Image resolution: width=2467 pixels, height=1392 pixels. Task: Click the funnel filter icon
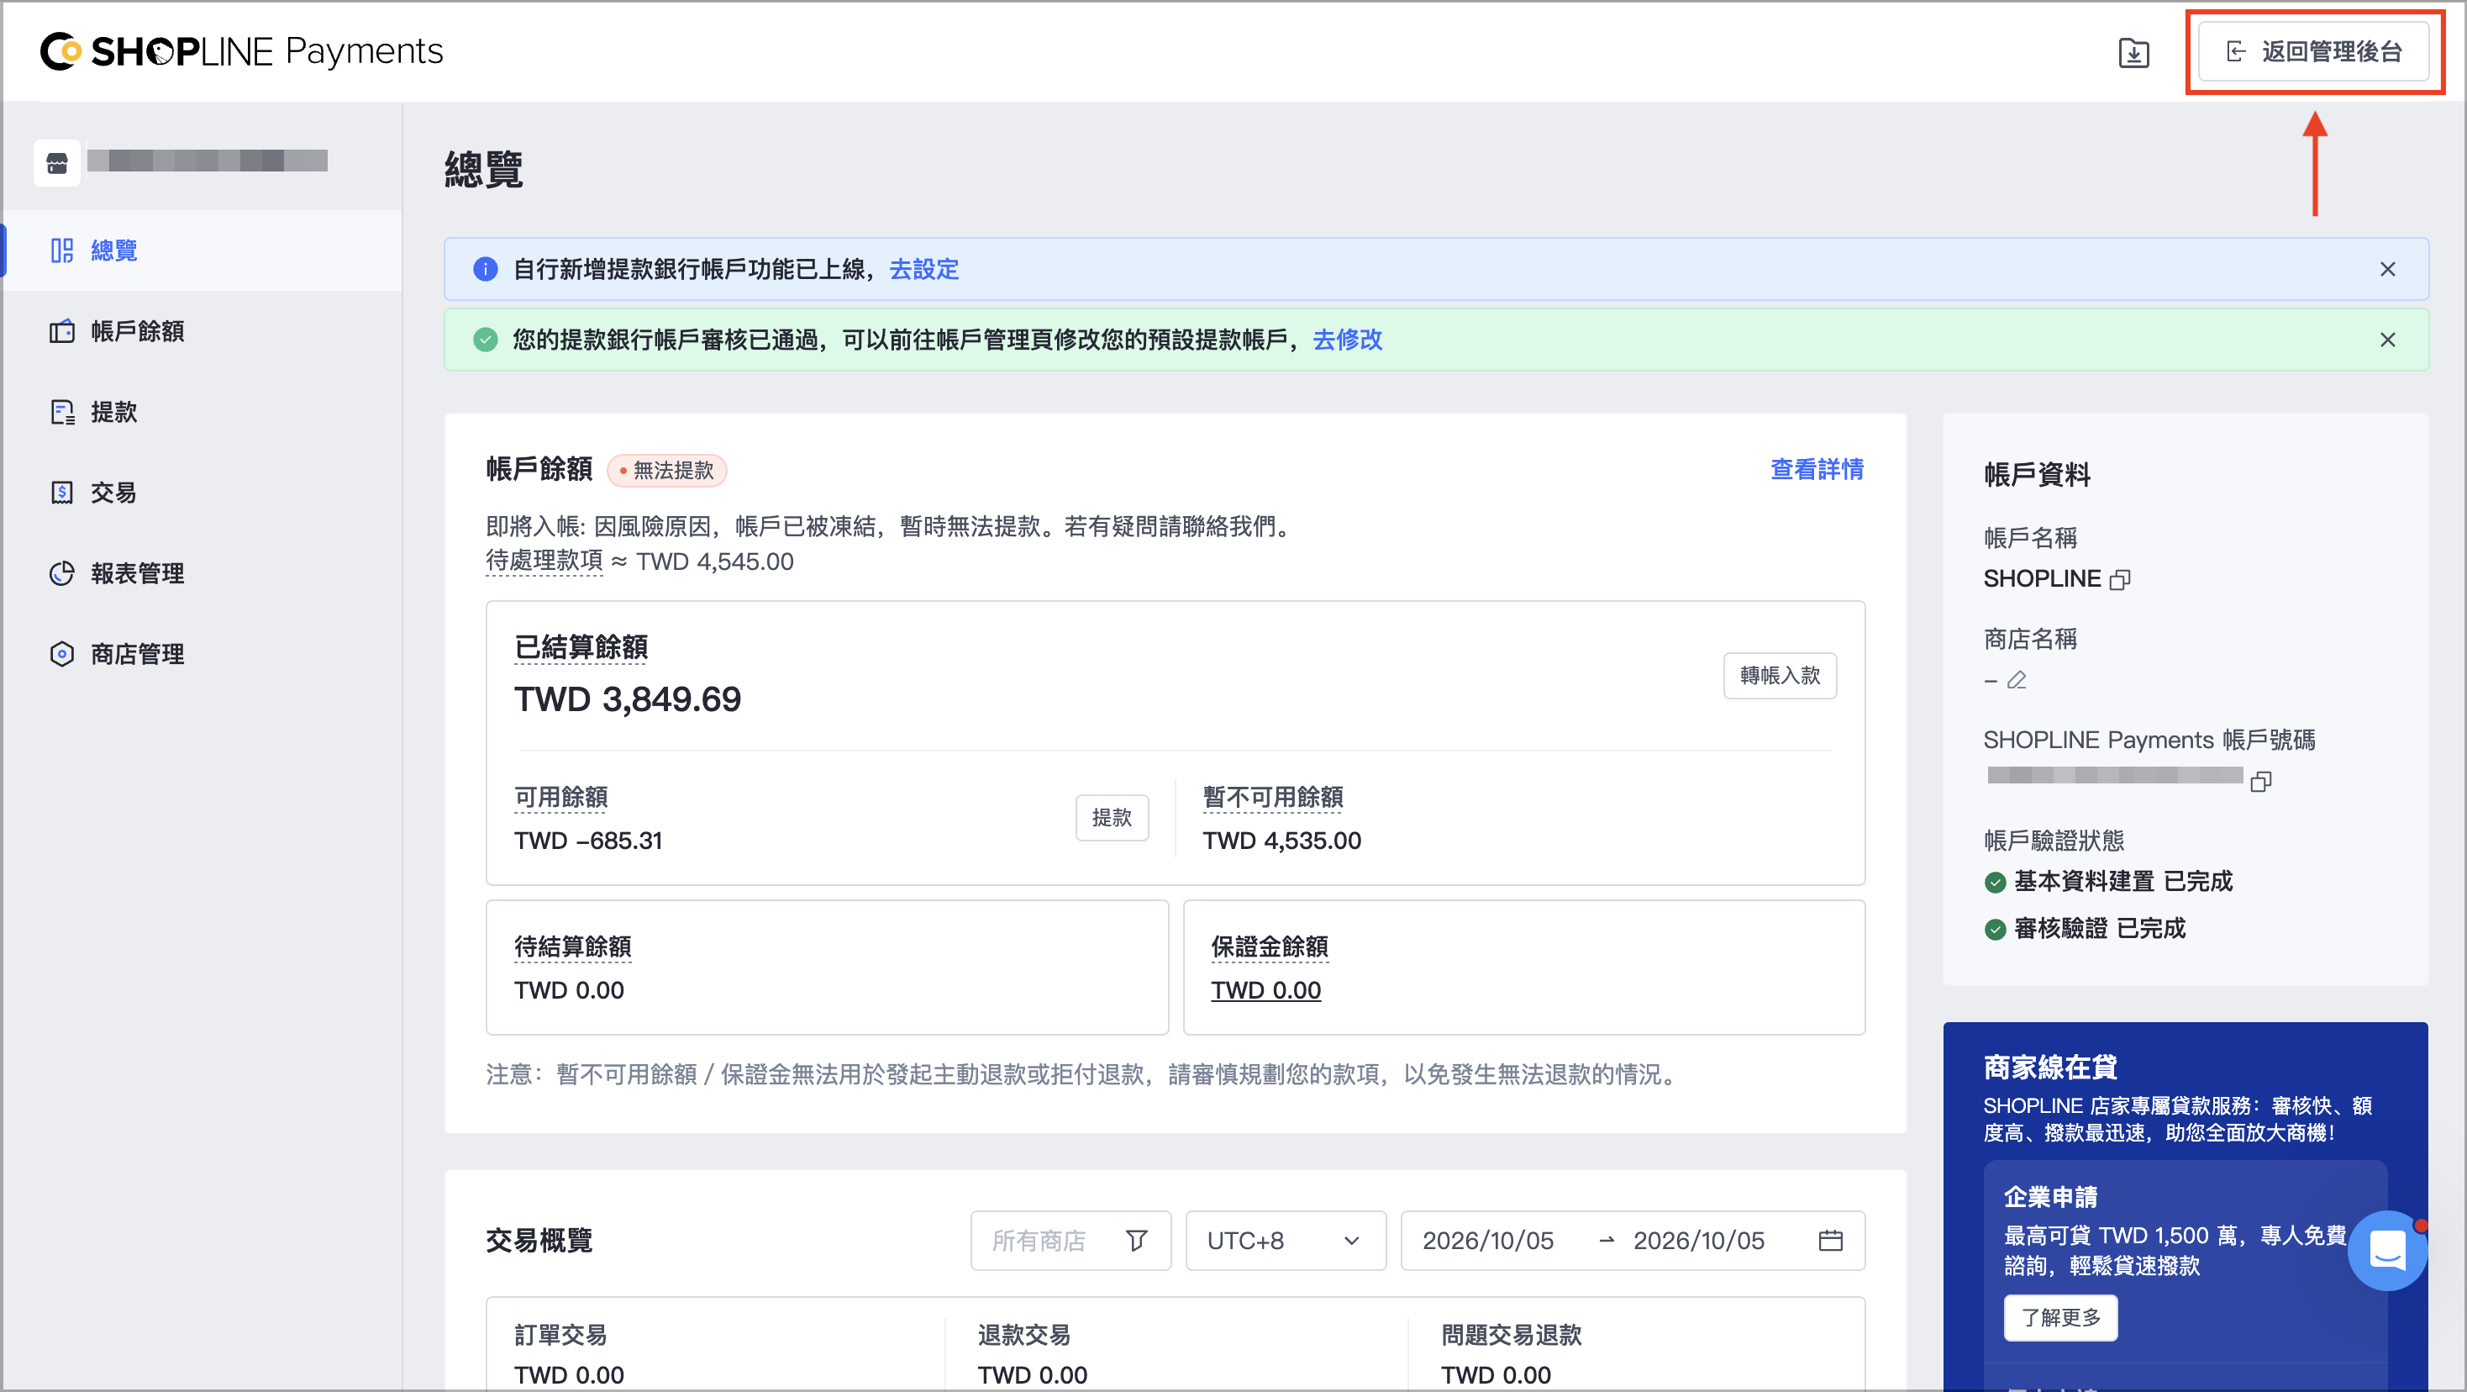tap(1136, 1241)
